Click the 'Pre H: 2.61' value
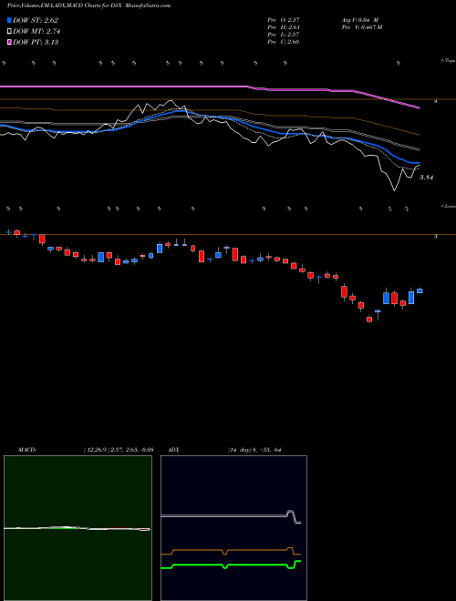This screenshot has width=456, height=601. (284, 27)
